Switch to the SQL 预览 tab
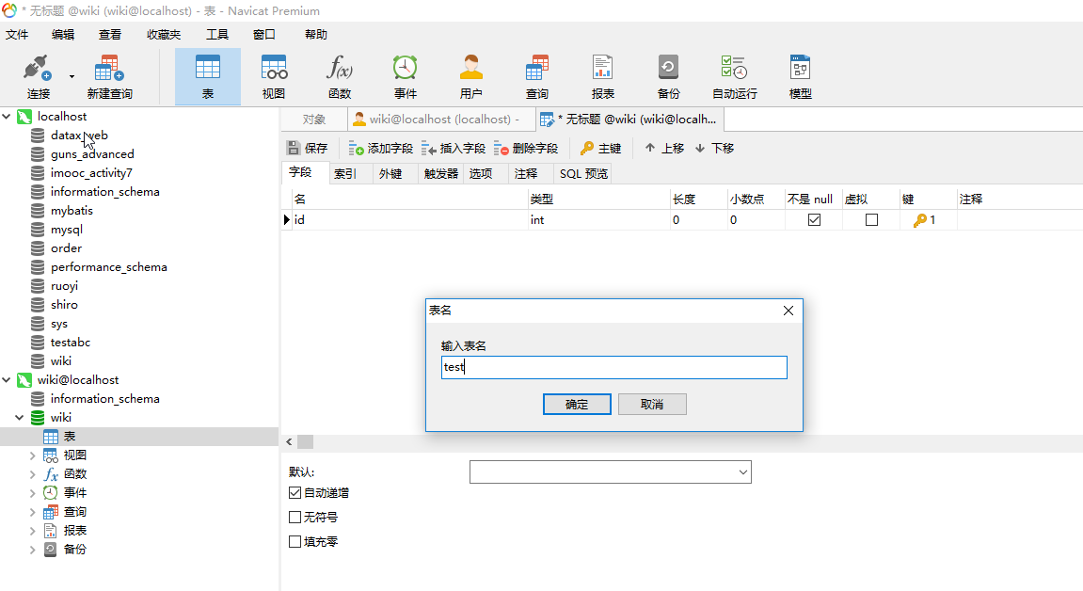Image resolution: width=1083 pixels, height=591 pixels. click(583, 173)
